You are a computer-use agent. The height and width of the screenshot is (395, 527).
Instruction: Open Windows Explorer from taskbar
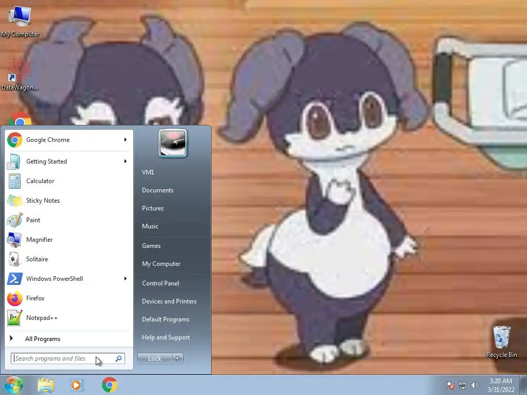(46, 385)
